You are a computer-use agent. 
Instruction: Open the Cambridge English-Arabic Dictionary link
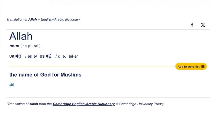84,104
